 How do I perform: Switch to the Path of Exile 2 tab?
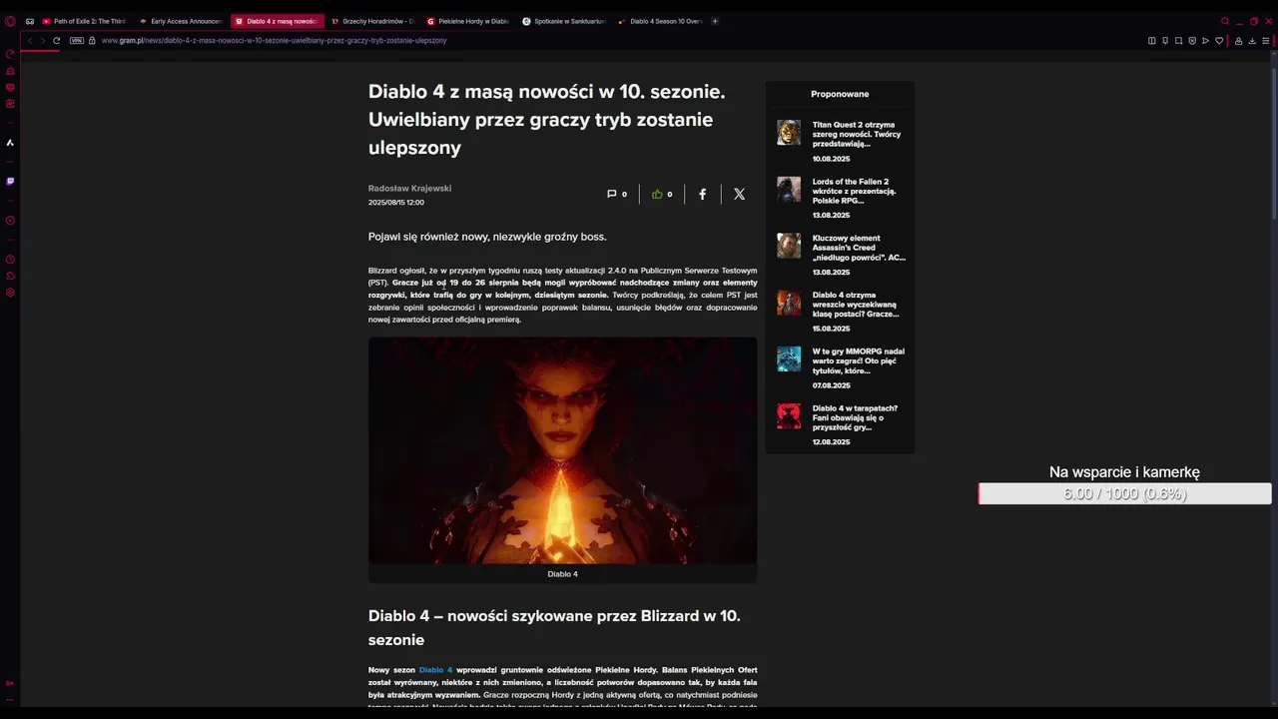click(x=84, y=21)
